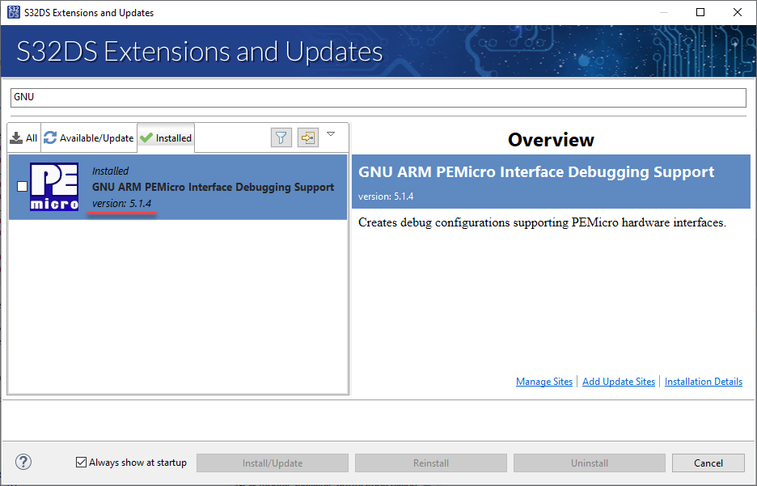This screenshot has width=757, height=486.
Task: Click the import extension sites icon
Action: point(307,137)
